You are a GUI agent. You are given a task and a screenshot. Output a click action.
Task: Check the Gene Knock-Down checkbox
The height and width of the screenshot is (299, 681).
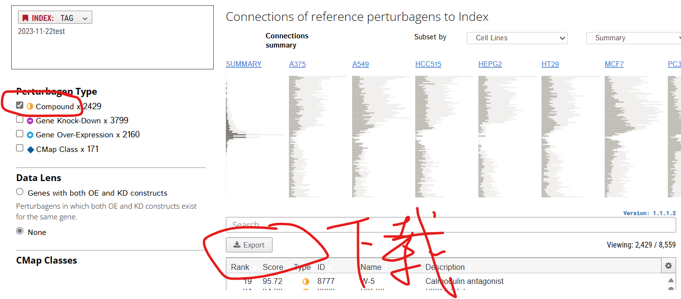coord(19,119)
